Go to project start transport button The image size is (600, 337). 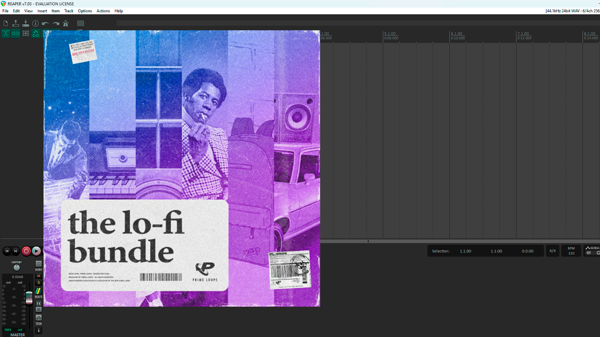point(7,251)
